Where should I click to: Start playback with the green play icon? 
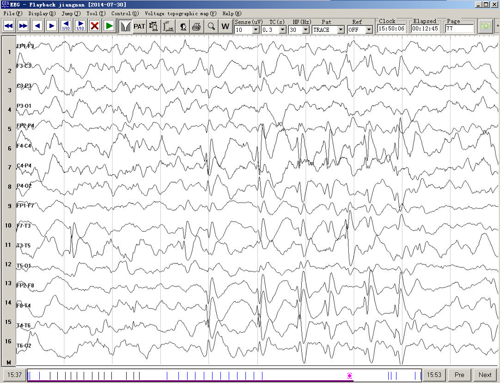(109, 26)
